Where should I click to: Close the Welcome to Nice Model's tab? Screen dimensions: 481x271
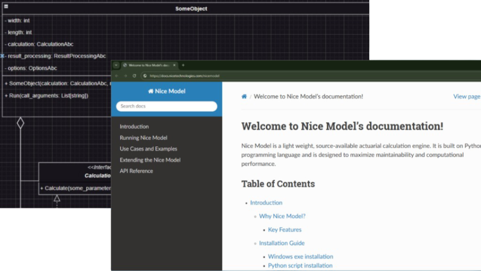(x=174, y=65)
